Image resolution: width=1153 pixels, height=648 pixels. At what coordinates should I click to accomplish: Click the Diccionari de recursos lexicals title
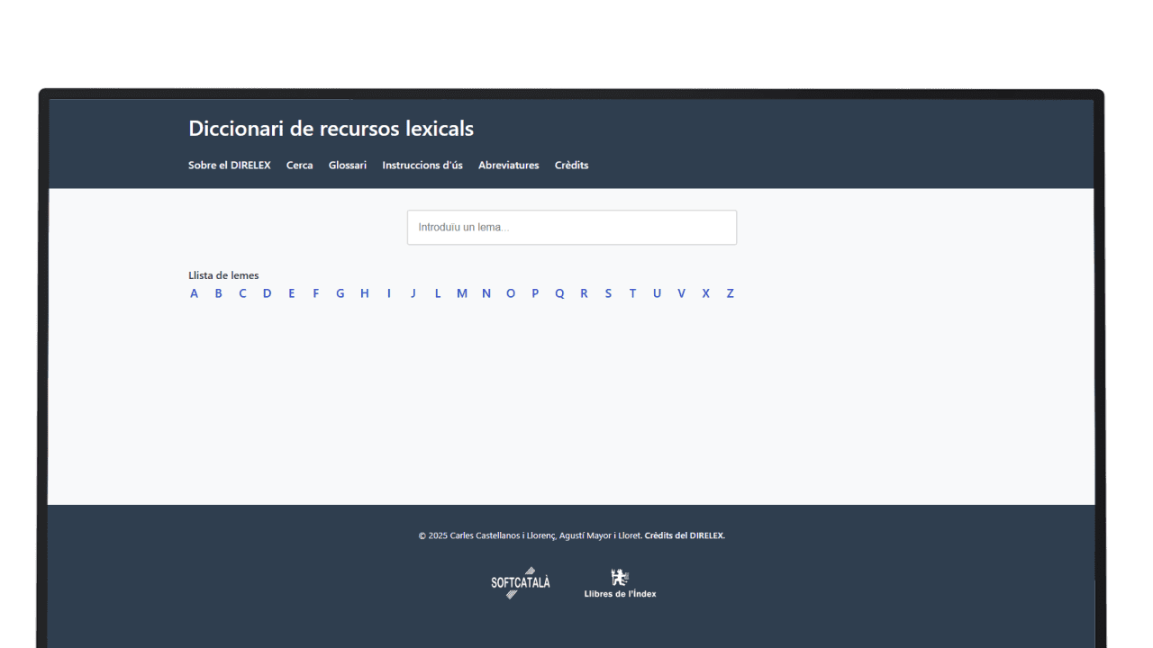click(331, 129)
